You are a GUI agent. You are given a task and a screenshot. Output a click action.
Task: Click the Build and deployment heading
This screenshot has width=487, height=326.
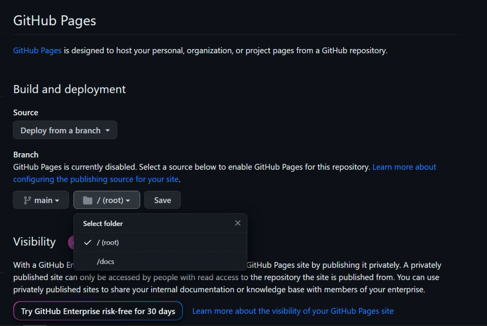pos(69,89)
